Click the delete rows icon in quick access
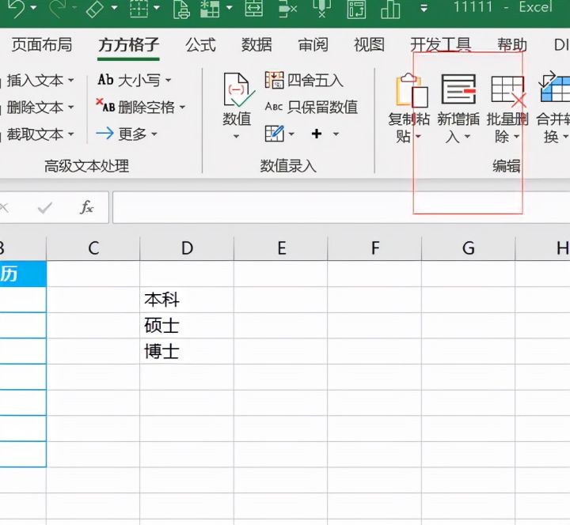 [x=288, y=9]
